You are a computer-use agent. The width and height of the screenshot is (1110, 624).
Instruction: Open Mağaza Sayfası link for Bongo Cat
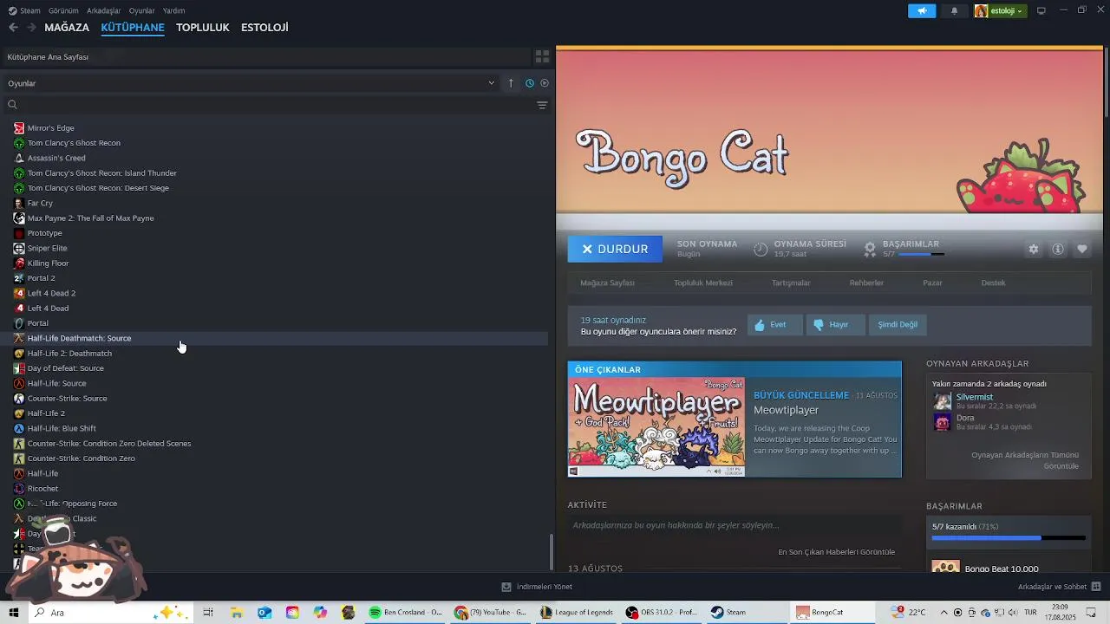pyautogui.click(x=607, y=283)
